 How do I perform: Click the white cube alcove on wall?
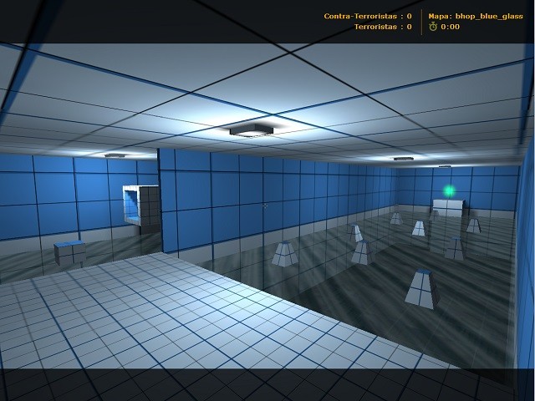click(140, 206)
